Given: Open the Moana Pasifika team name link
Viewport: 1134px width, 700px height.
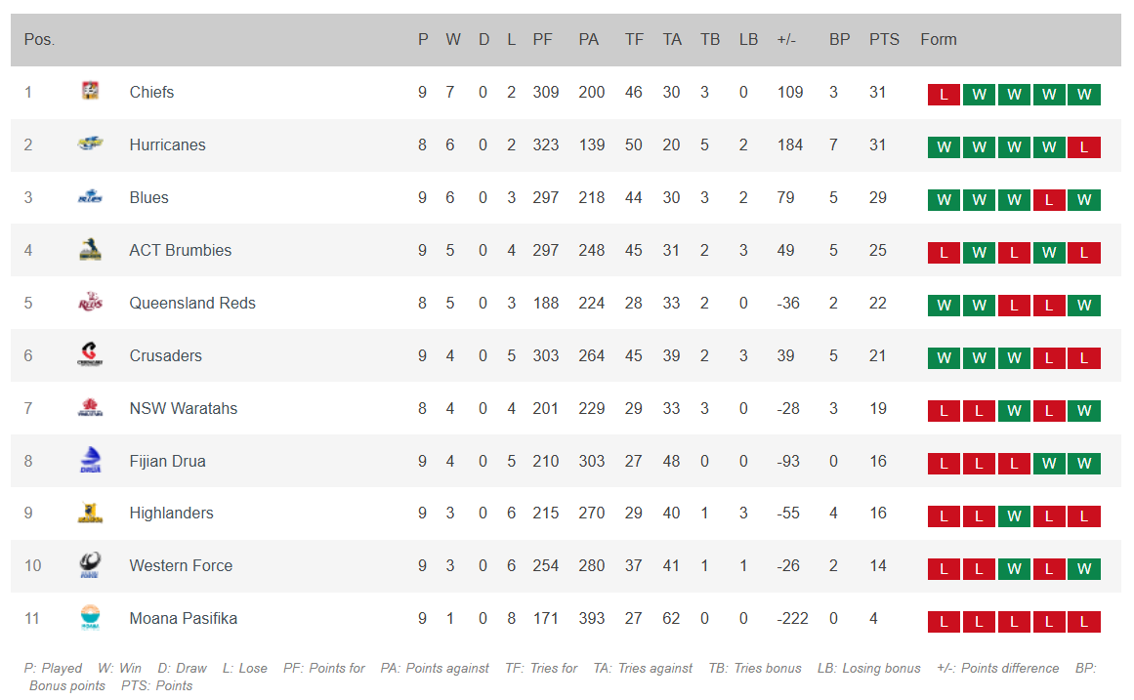Looking at the screenshot, I should click(x=183, y=618).
